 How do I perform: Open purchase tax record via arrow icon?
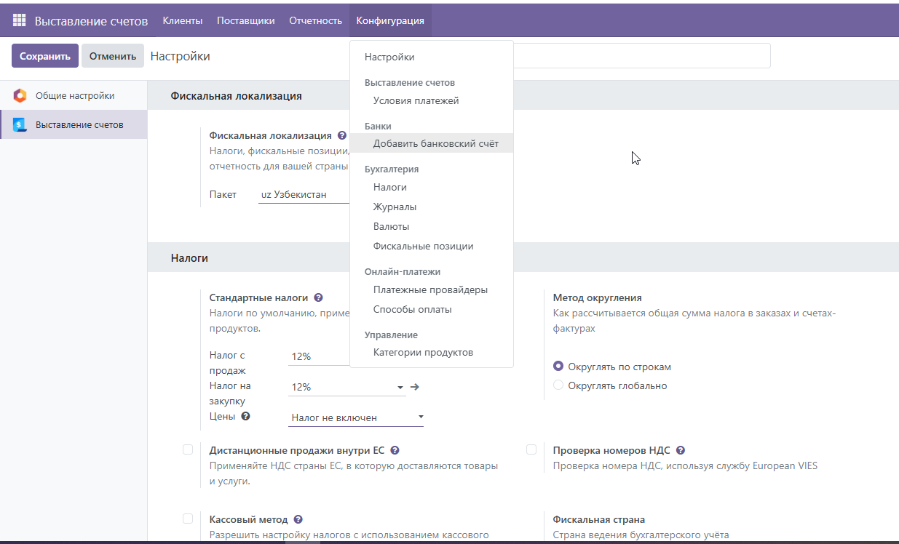[415, 387]
